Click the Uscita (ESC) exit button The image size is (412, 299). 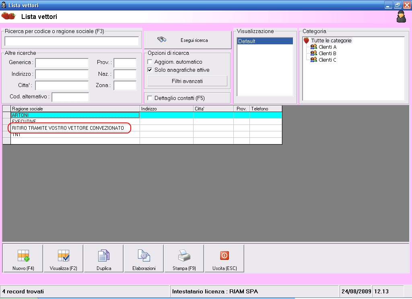click(225, 258)
